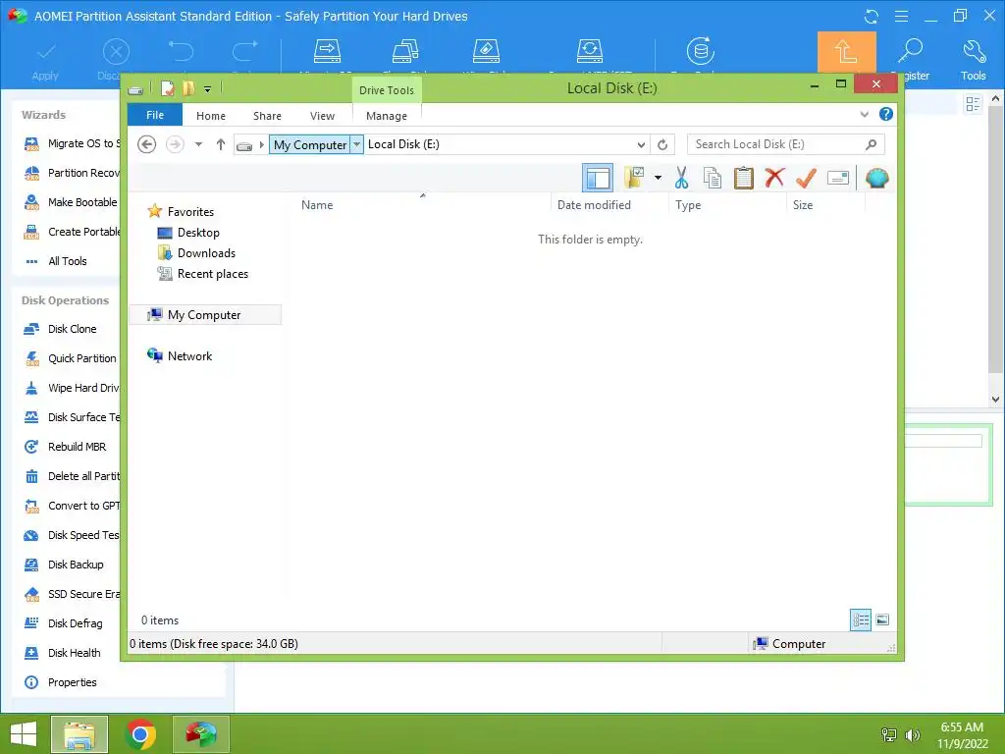Screen dimensions: 1005x754
Task: Open the View ribbon tab
Action: tap(322, 116)
